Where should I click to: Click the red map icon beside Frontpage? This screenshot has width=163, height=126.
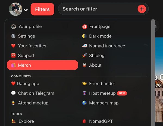point(84,27)
